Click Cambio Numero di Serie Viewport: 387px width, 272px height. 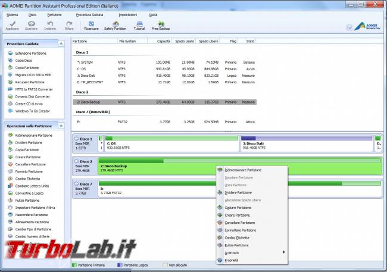click(32, 236)
